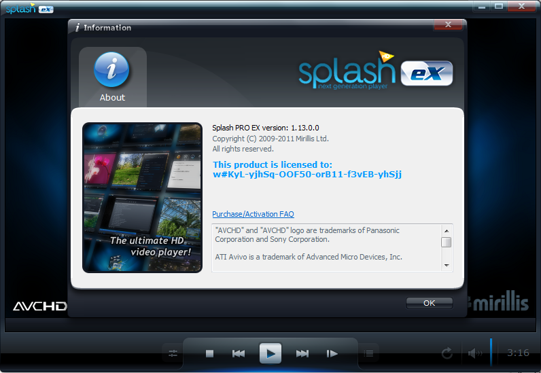Minimize the Splash main window

pos(482,6)
